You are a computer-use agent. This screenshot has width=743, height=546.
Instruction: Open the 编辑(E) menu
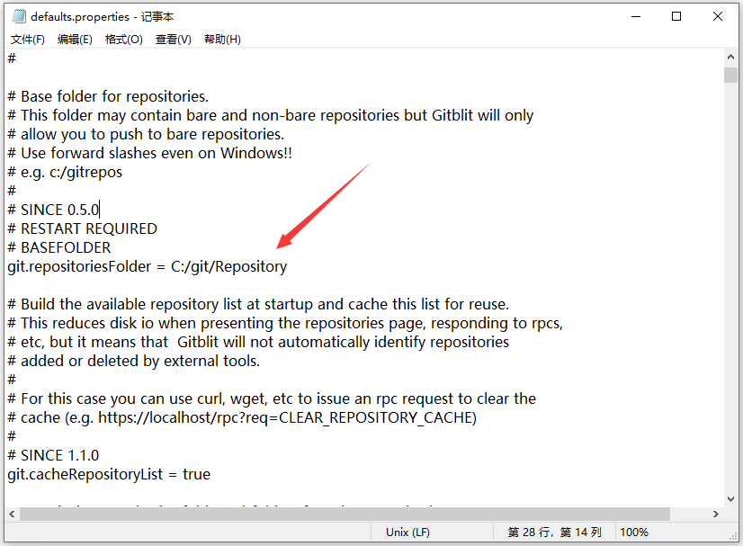tap(75, 40)
